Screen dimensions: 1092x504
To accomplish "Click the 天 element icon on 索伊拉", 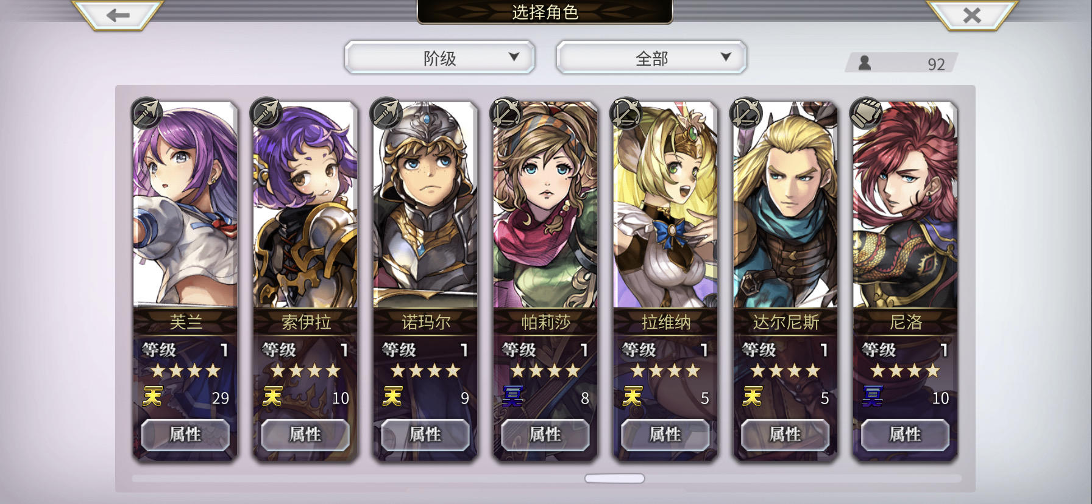I will [272, 397].
